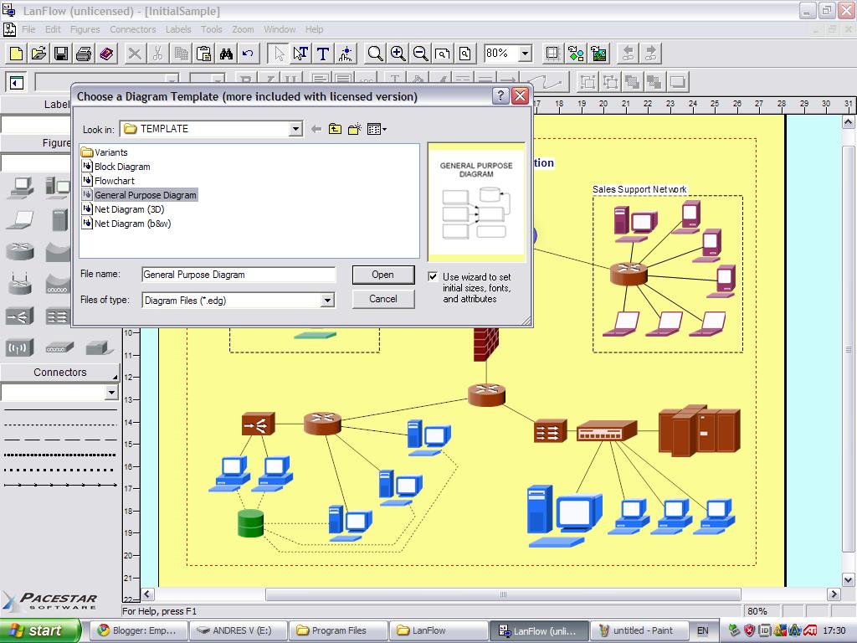
Task: Open the Find binoculars icon
Action: click(226, 54)
